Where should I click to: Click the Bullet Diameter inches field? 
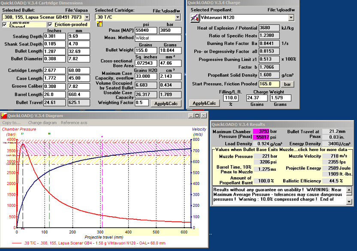54,59
